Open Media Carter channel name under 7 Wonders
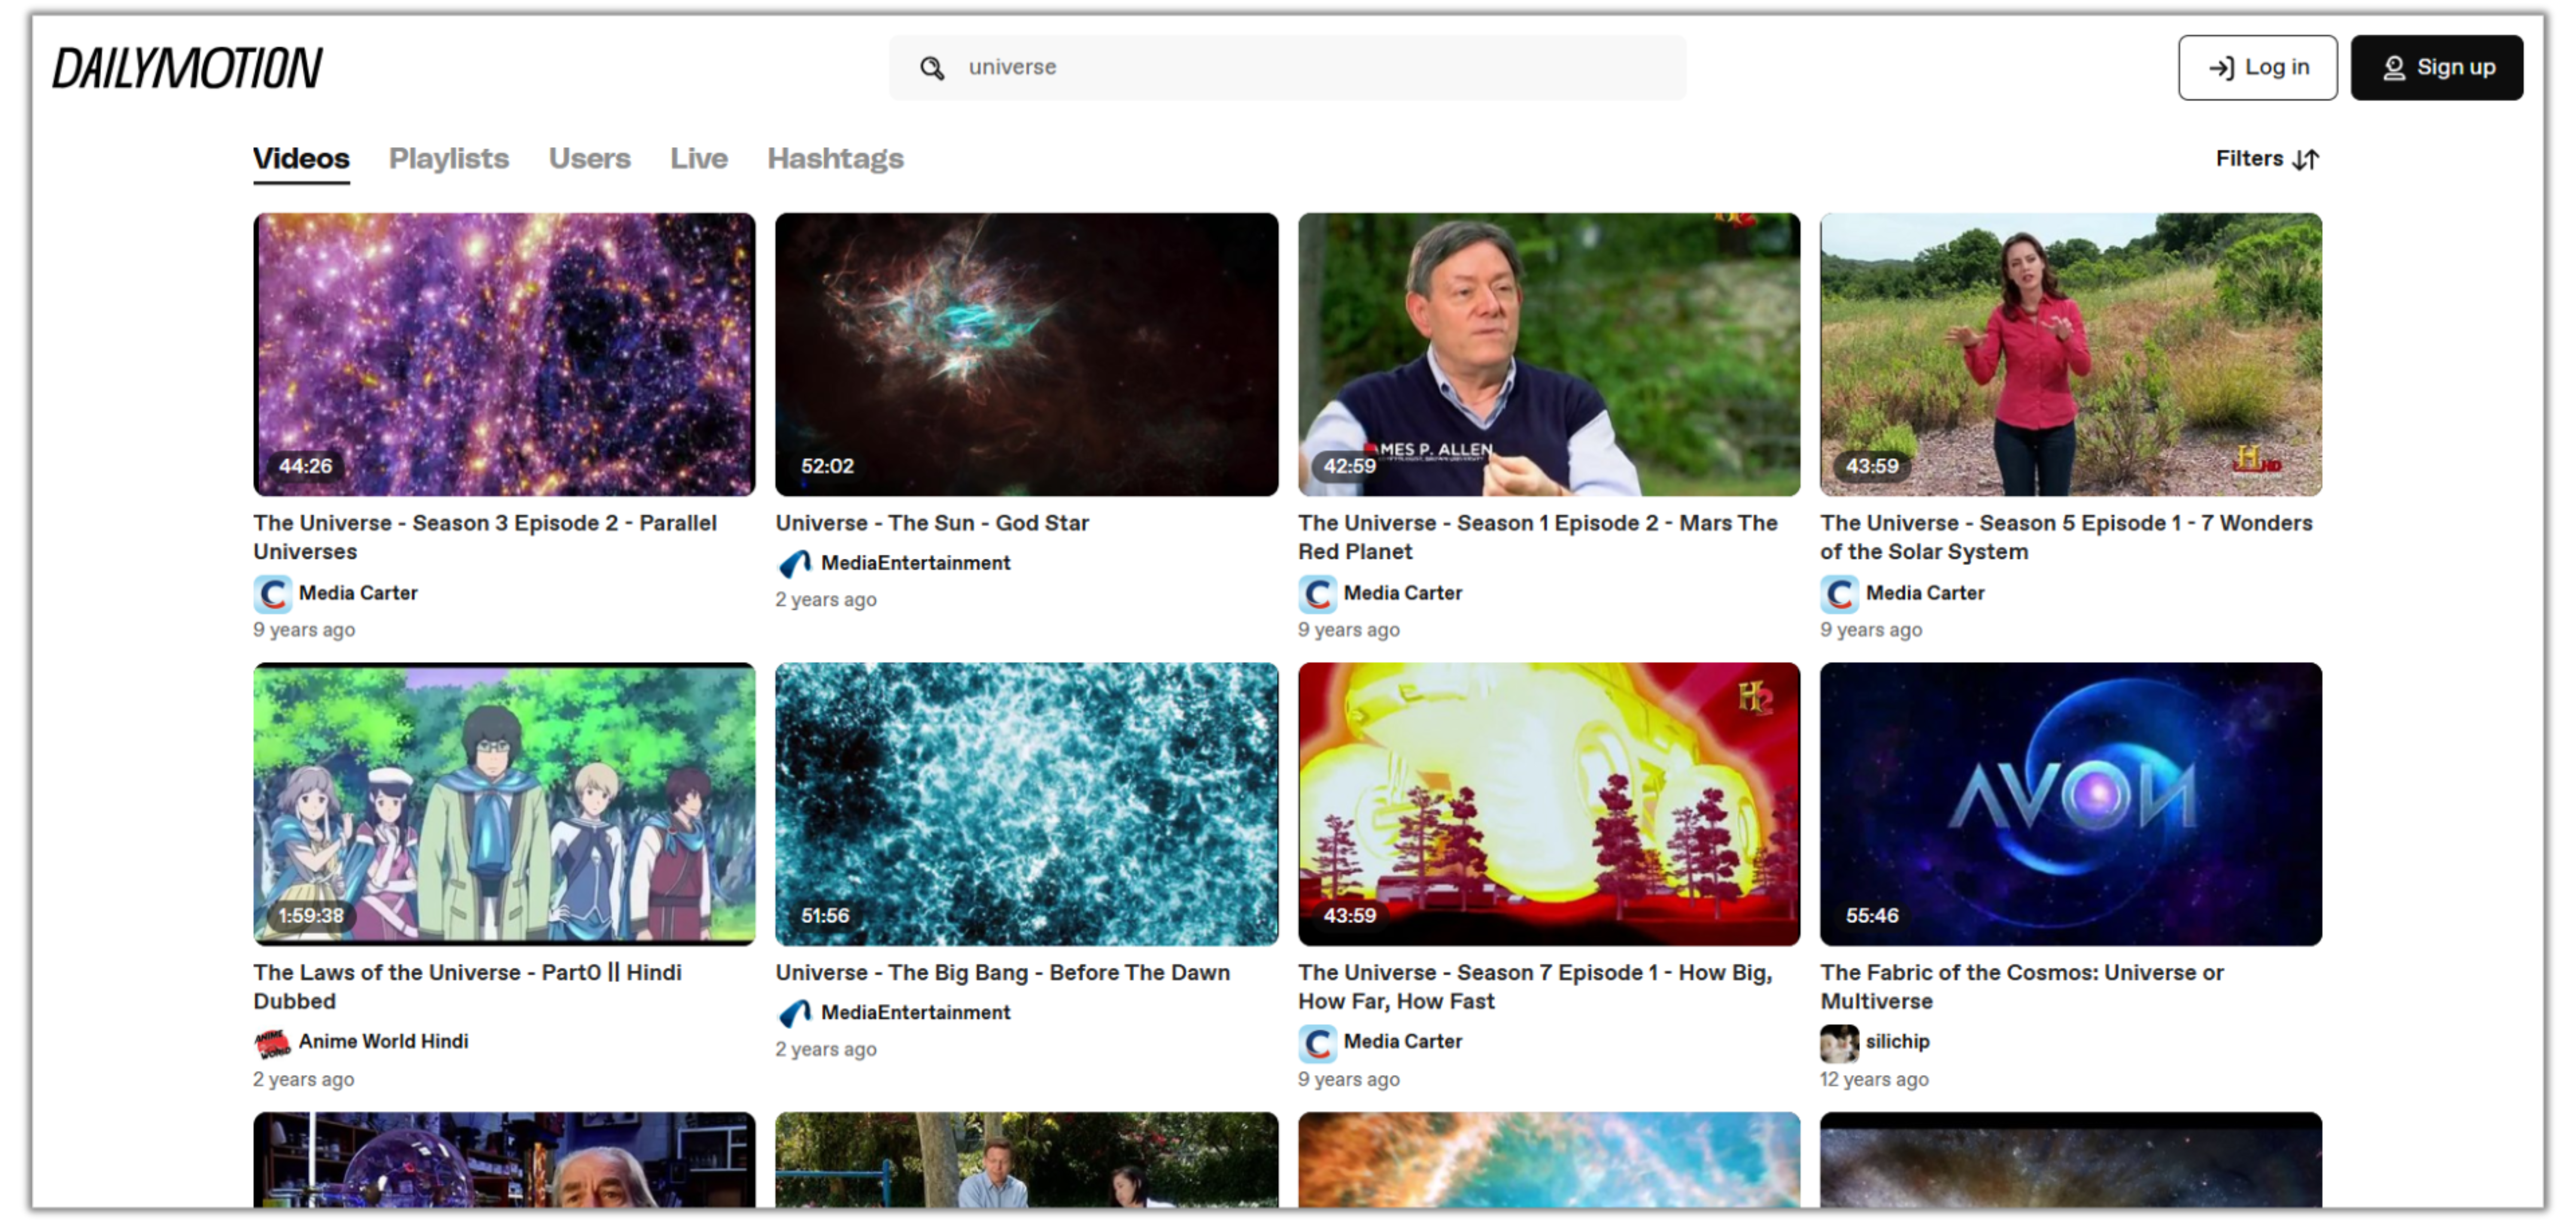The image size is (2576, 1223). point(1925,593)
